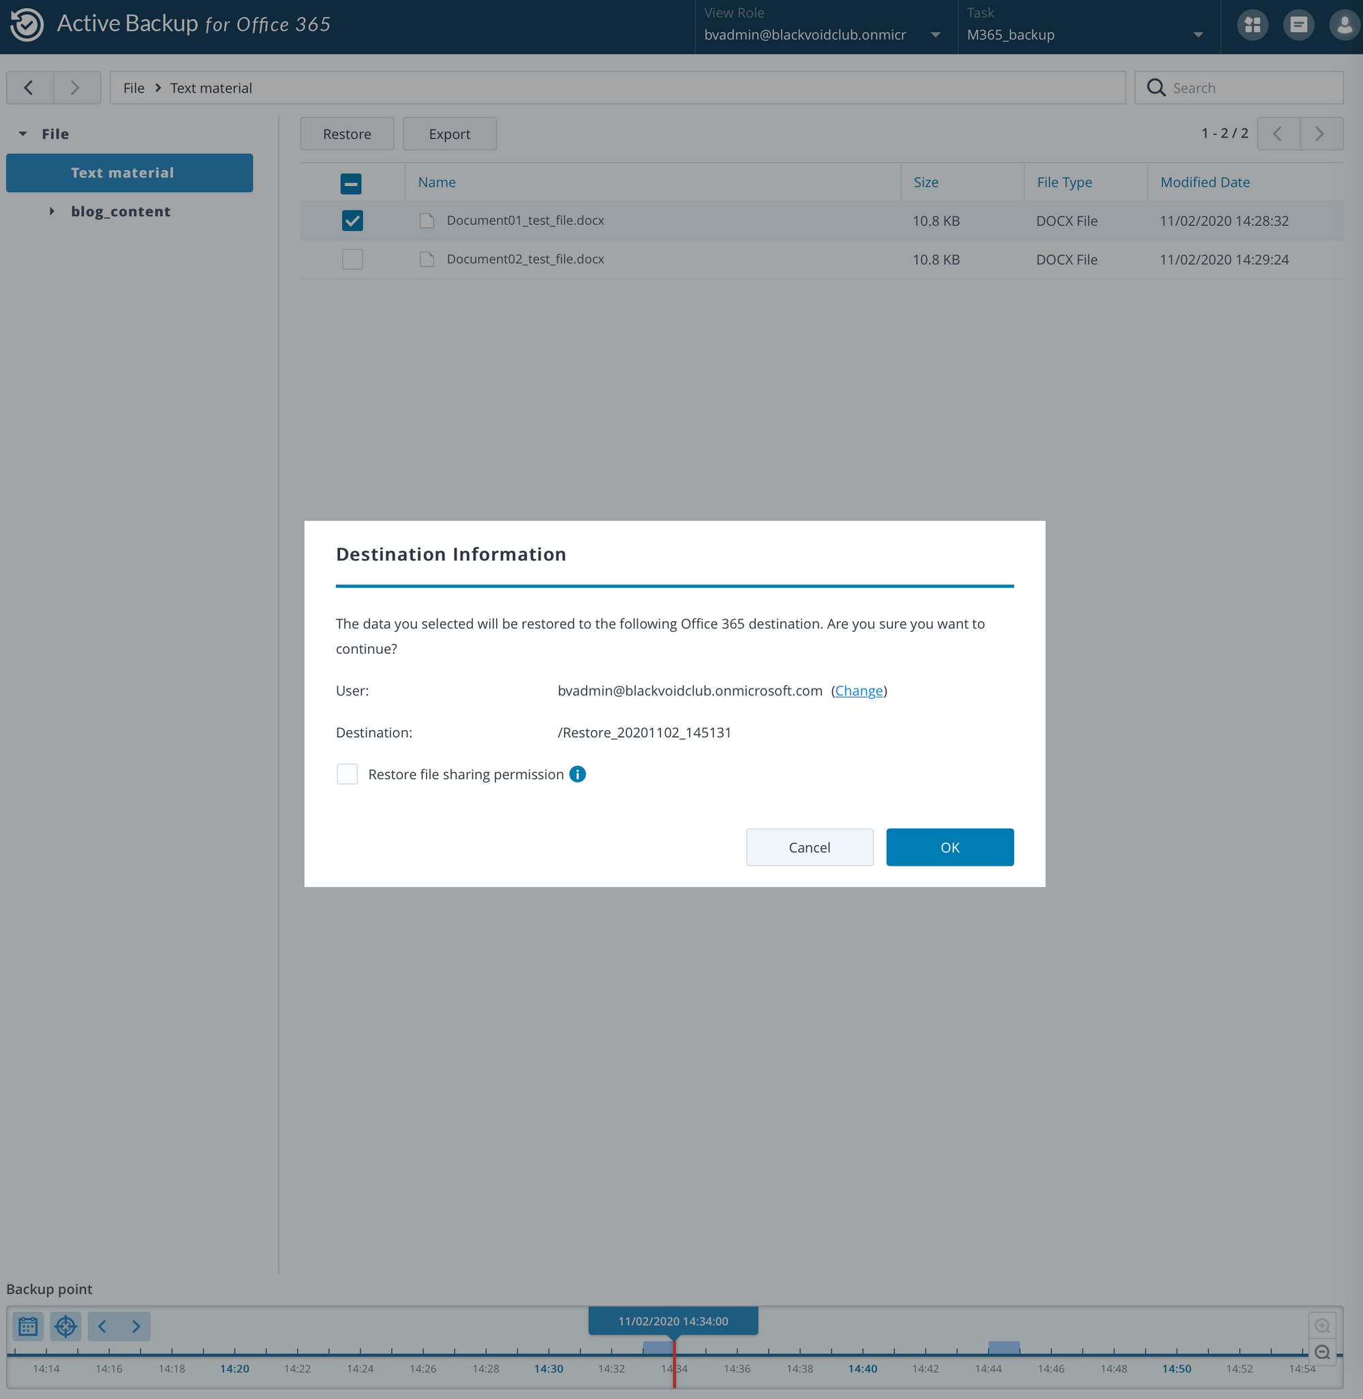
Task: Click file icon of Document01_test_file.docx
Action: point(427,221)
